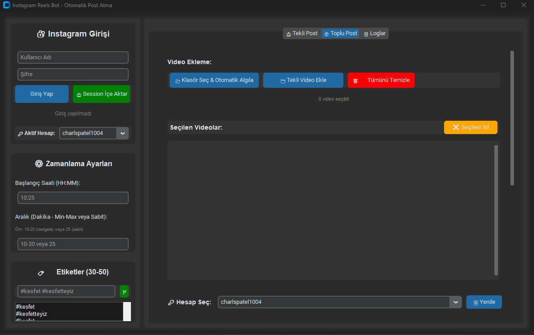Image resolution: width=534 pixels, height=335 pixels.
Task: Click the app icon in the title bar
Action: (6, 5)
